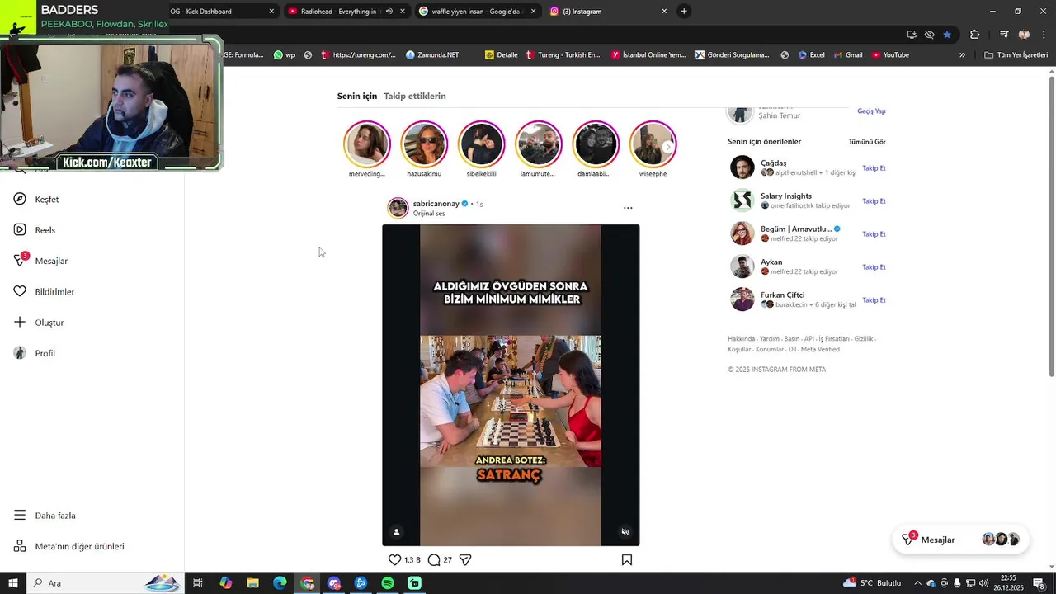Open Chrome profile avatar
Image resolution: width=1056 pixels, height=594 pixels.
coord(1025,35)
